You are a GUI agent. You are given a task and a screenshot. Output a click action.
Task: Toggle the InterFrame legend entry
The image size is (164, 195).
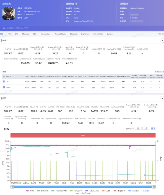point(83,193)
